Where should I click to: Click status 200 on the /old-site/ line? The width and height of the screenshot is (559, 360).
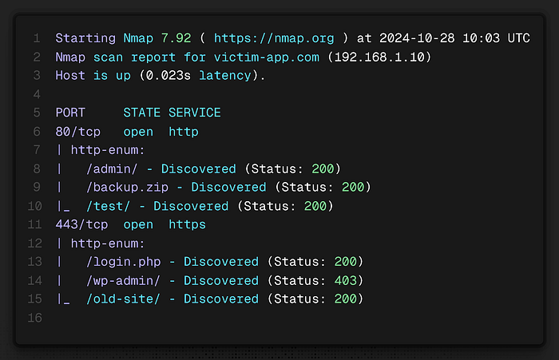[346, 299]
